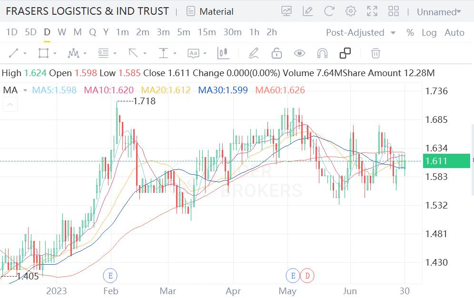The height and width of the screenshot is (298, 474).
Task: Open wave pattern tool dropdown arrow
Action: (85, 53)
